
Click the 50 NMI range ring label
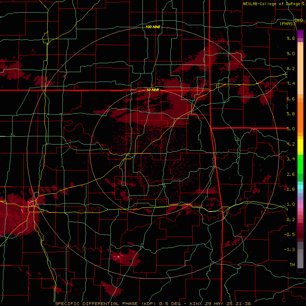(153, 90)
